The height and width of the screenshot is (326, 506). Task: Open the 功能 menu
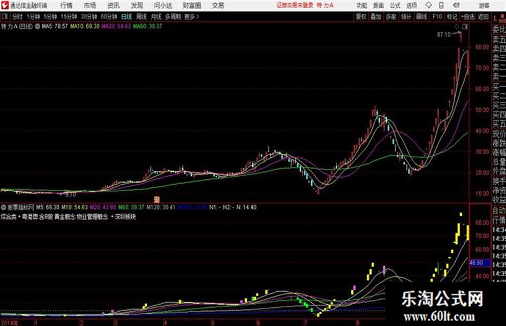tap(362, 5)
